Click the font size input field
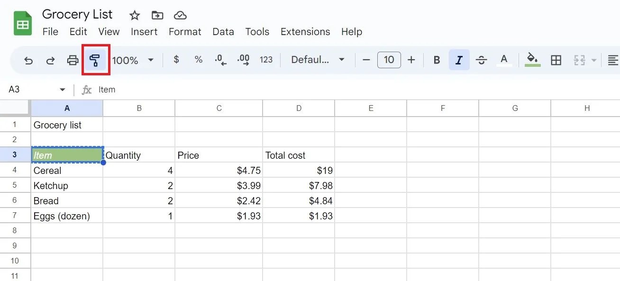Screen dimensions: 620x281 click(389, 60)
